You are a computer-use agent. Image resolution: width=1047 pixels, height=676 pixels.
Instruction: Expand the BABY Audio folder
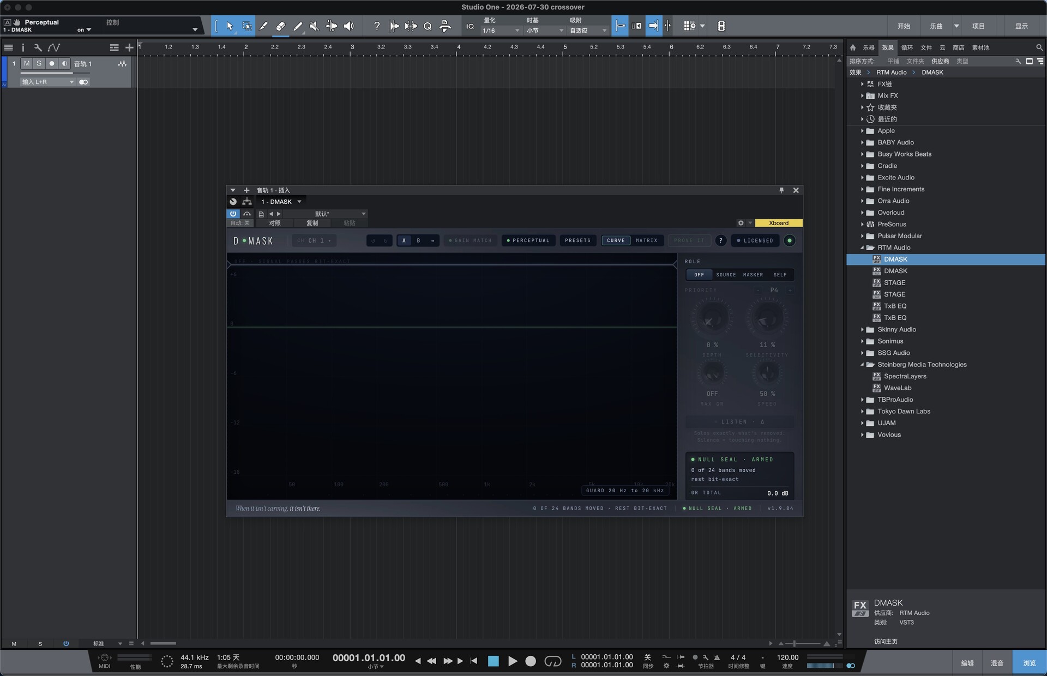point(862,142)
